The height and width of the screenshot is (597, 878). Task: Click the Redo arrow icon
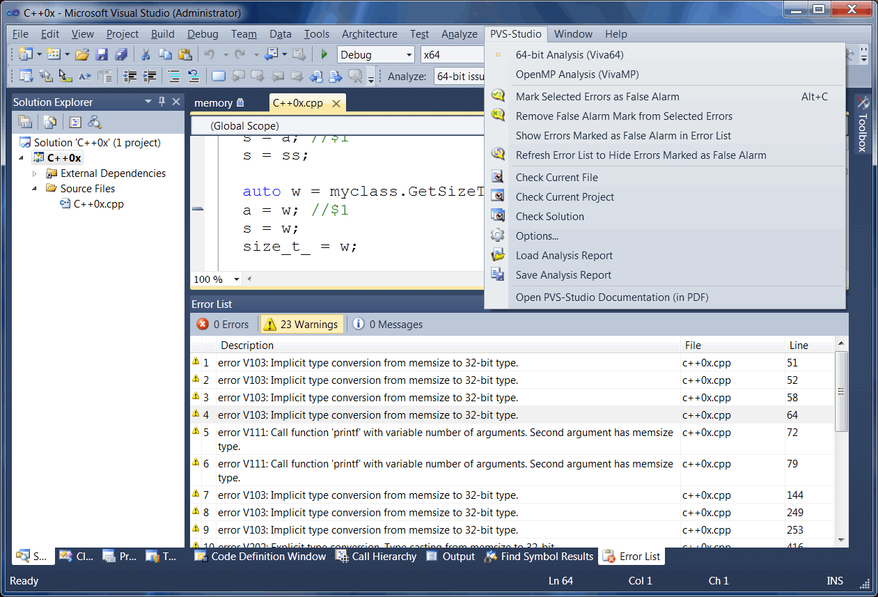coord(240,54)
